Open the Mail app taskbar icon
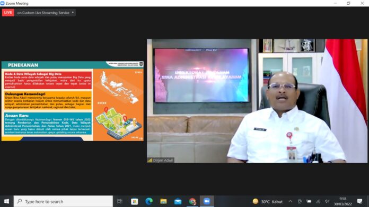 pyautogui.click(x=178, y=201)
